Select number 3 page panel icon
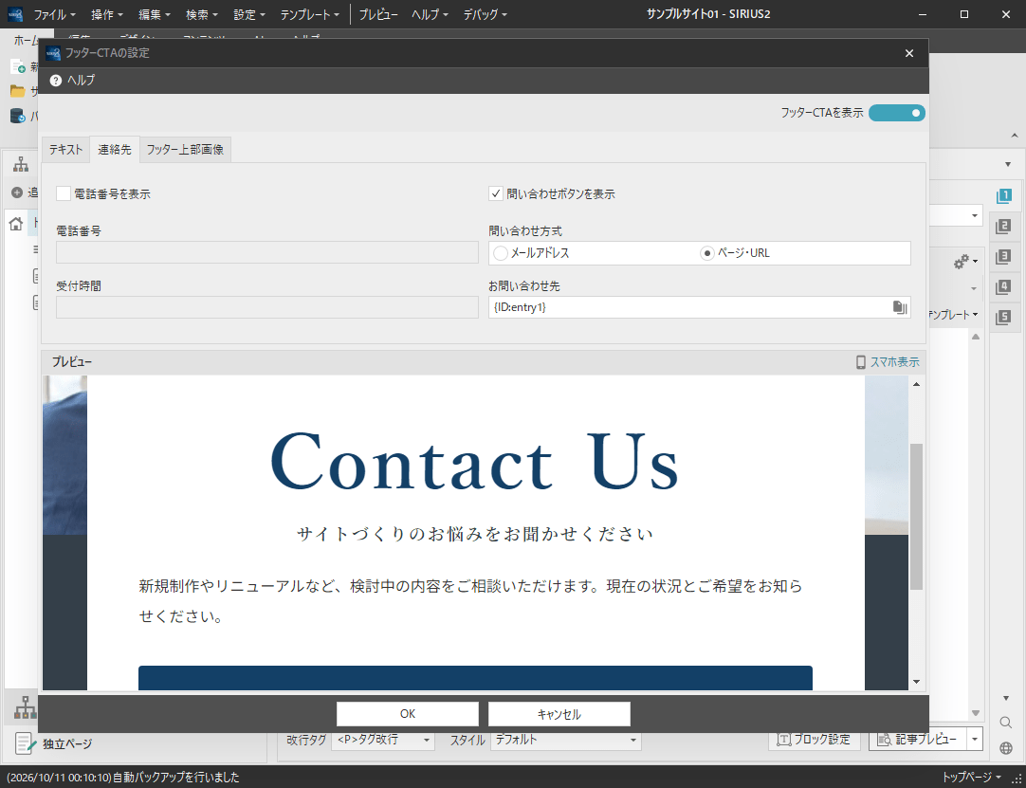 pyautogui.click(x=1004, y=257)
